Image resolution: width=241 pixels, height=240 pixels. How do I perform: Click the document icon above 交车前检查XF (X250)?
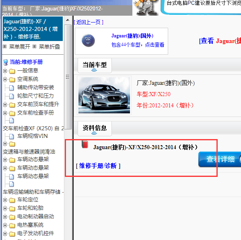(12, 121)
